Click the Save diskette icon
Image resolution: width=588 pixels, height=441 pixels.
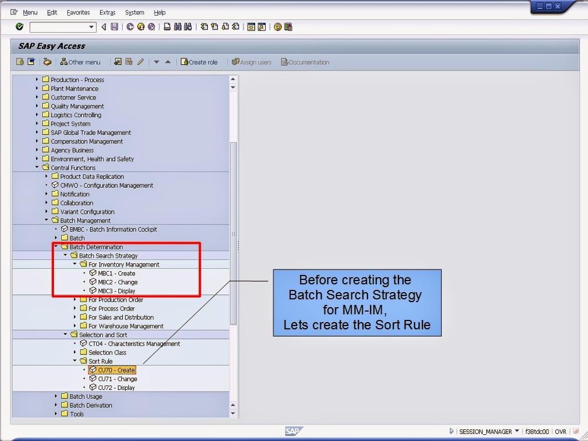point(114,27)
